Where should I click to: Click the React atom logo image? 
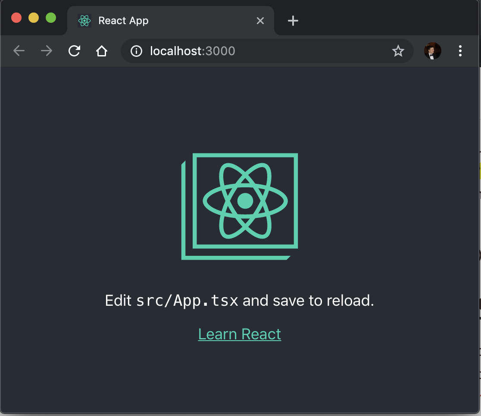tap(240, 206)
